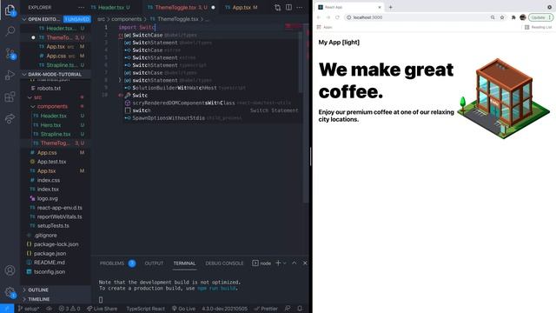Open Explorer more actions ellipsis
The width and height of the screenshot is (556, 313).
click(x=81, y=8)
